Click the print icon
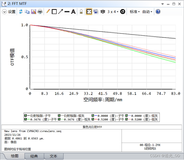Screen dimensions: 184x160 40,12
